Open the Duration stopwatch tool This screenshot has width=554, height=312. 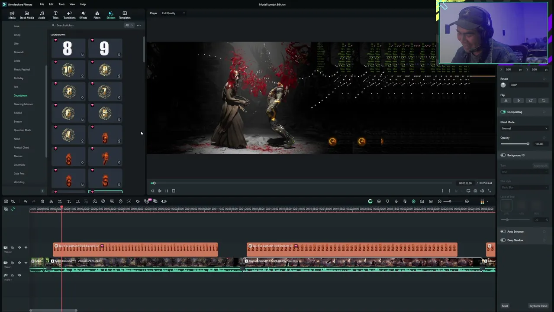(120, 201)
